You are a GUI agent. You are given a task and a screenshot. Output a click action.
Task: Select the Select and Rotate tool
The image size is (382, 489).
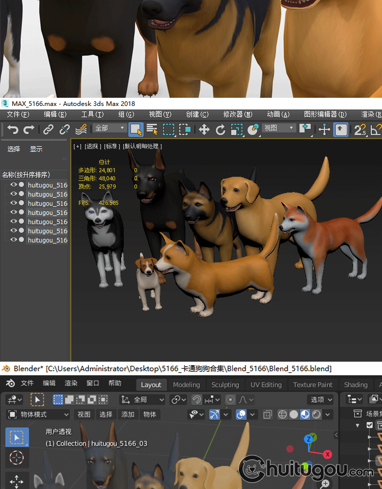[221, 130]
